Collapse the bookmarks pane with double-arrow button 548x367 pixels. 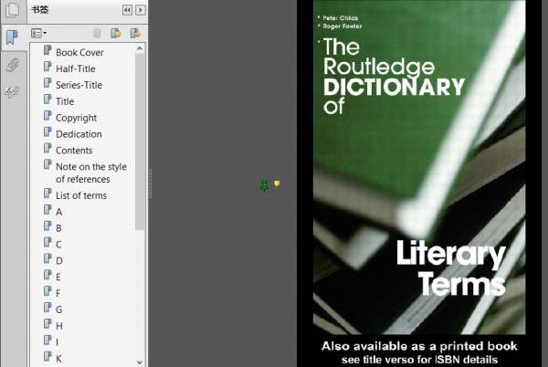(x=127, y=10)
